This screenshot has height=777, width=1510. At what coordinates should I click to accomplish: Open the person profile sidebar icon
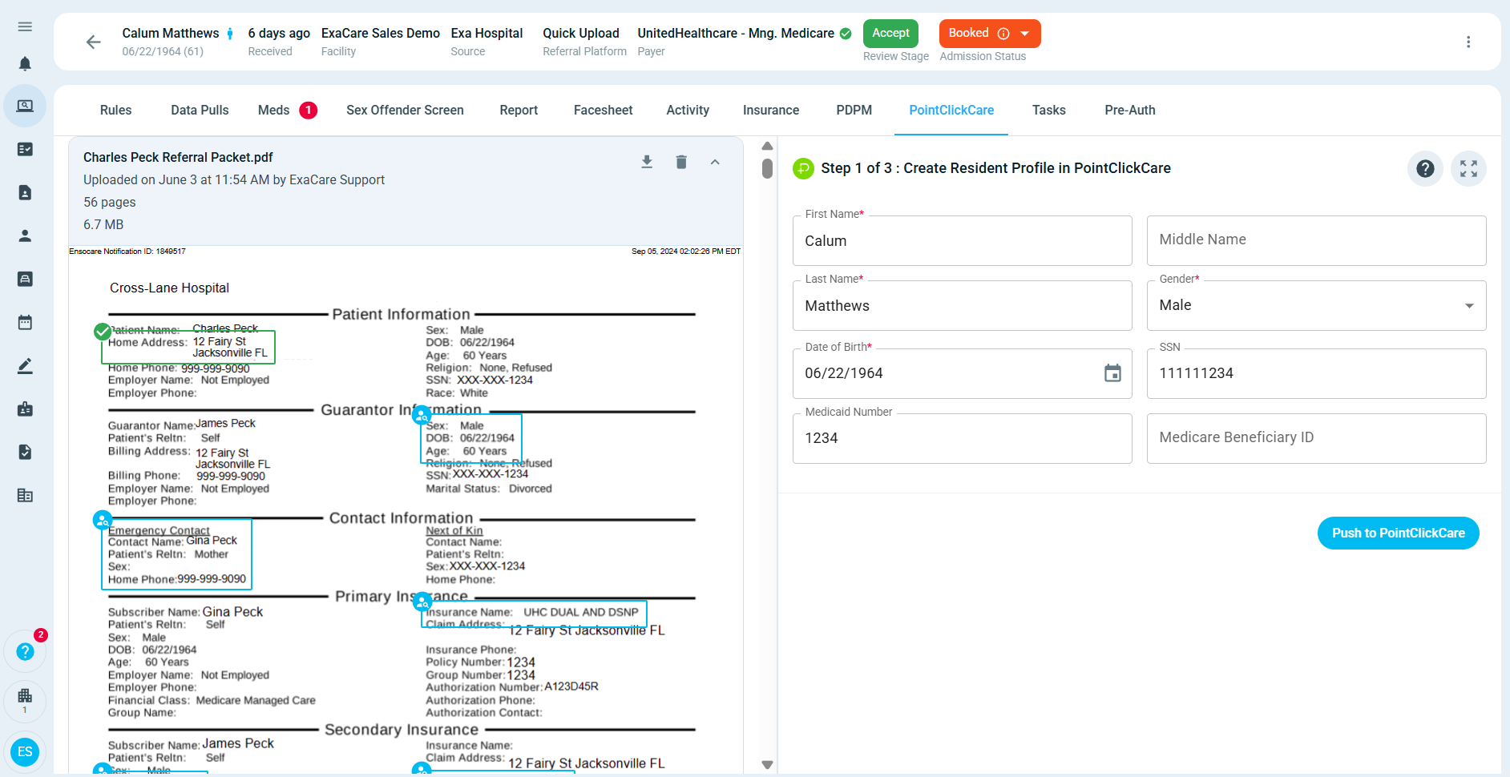(25, 236)
